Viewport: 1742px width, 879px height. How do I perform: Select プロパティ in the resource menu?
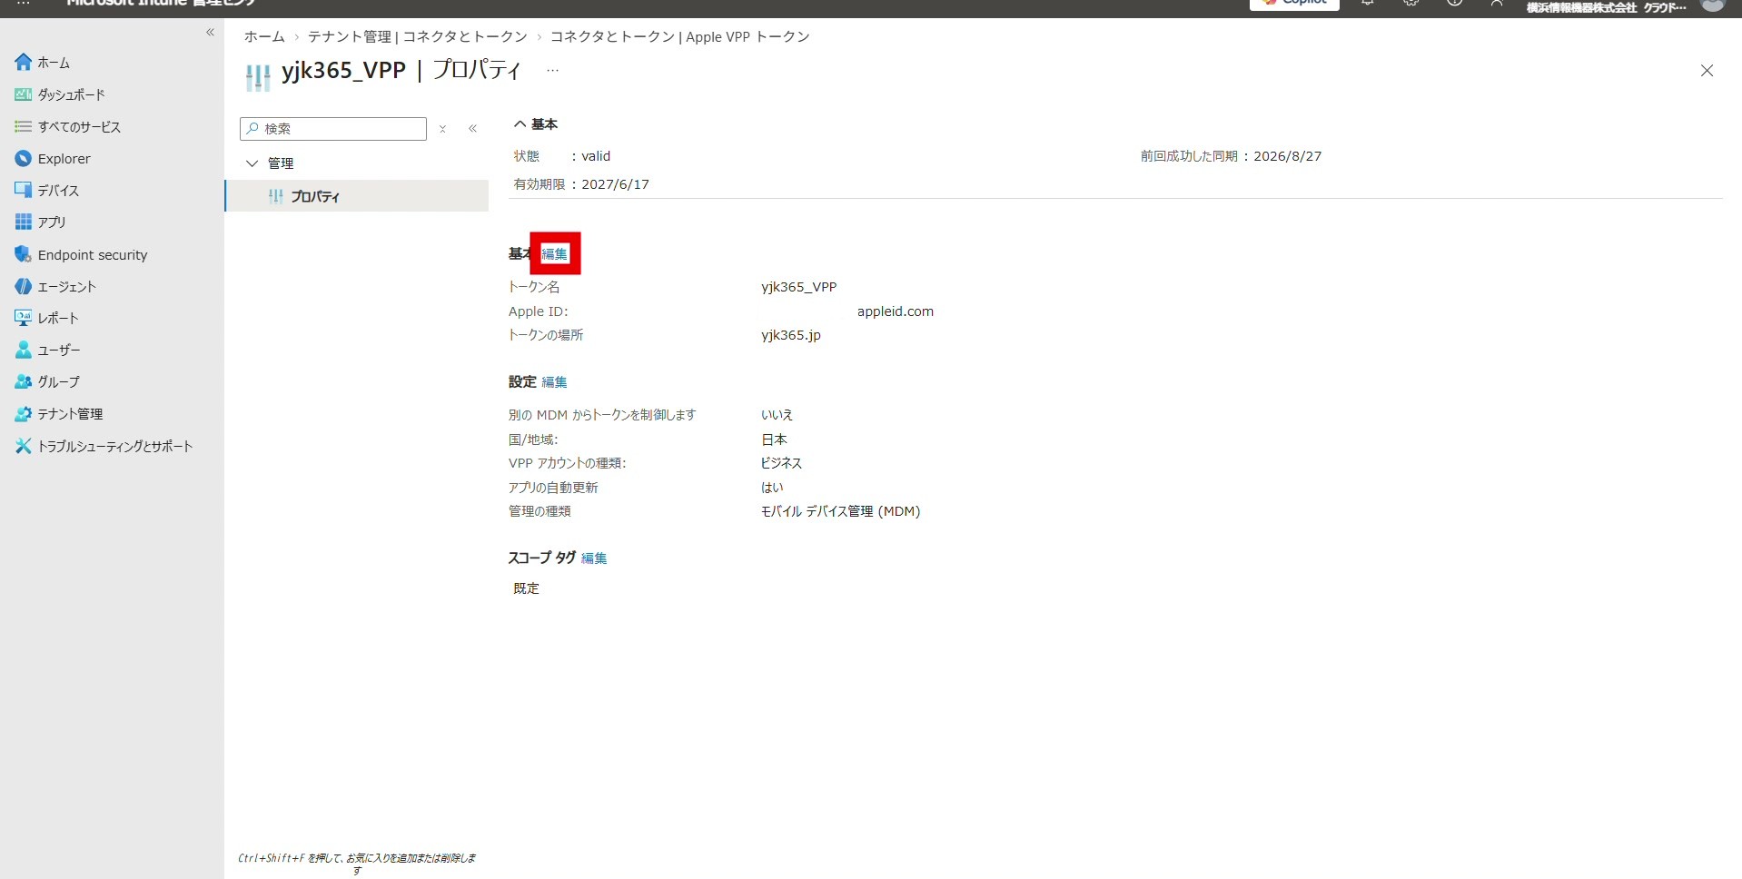pyautogui.click(x=357, y=196)
